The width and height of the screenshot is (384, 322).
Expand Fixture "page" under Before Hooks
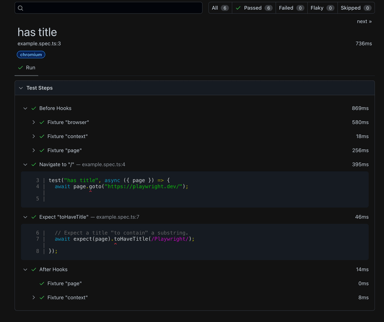click(x=34, y=150)
